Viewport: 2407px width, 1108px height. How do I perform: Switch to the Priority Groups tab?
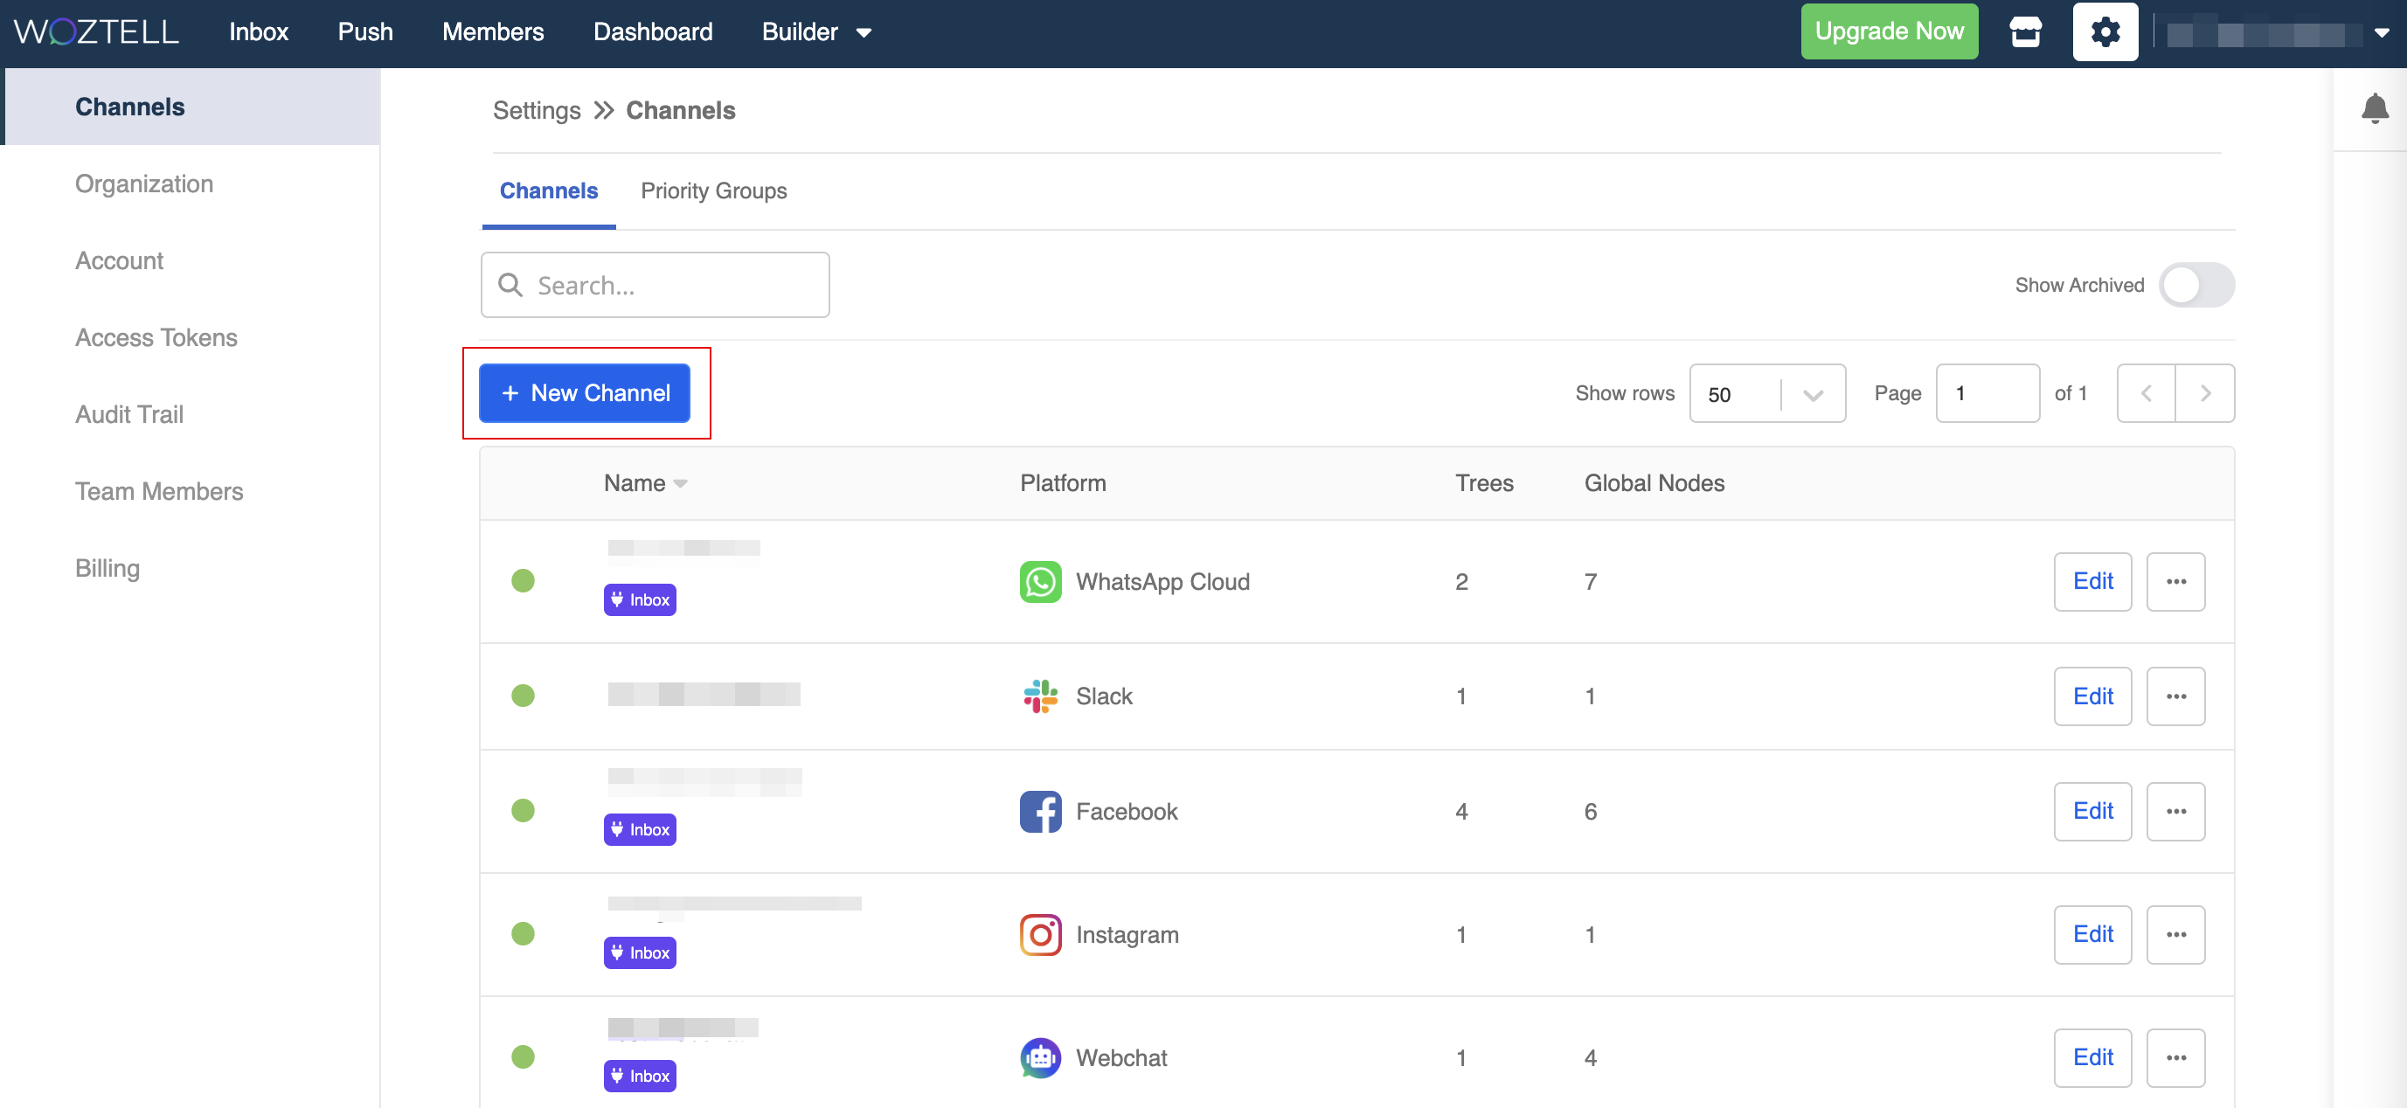tap(713, 190)
